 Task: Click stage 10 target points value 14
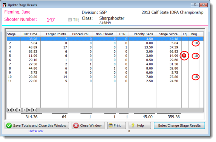[65, 77]
